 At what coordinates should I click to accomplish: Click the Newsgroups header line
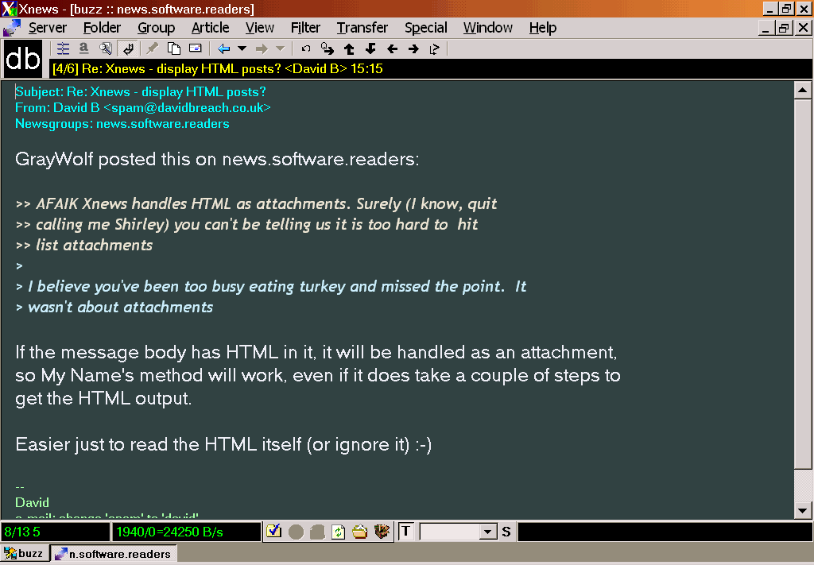click(122, 124)
